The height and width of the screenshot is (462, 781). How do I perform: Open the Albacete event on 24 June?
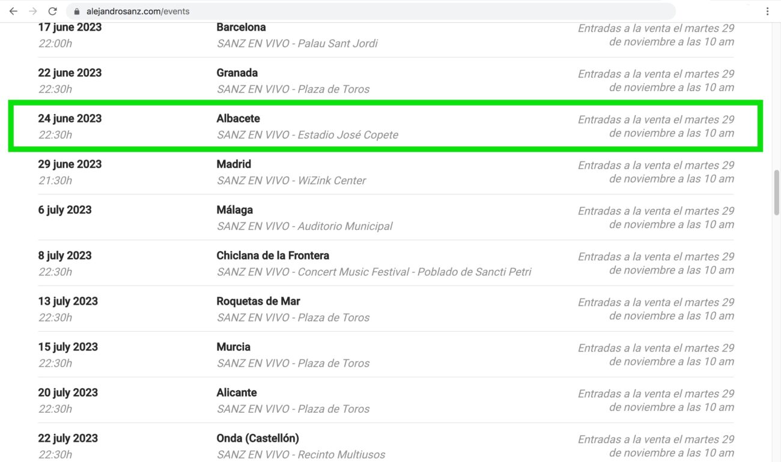[386, 126]
